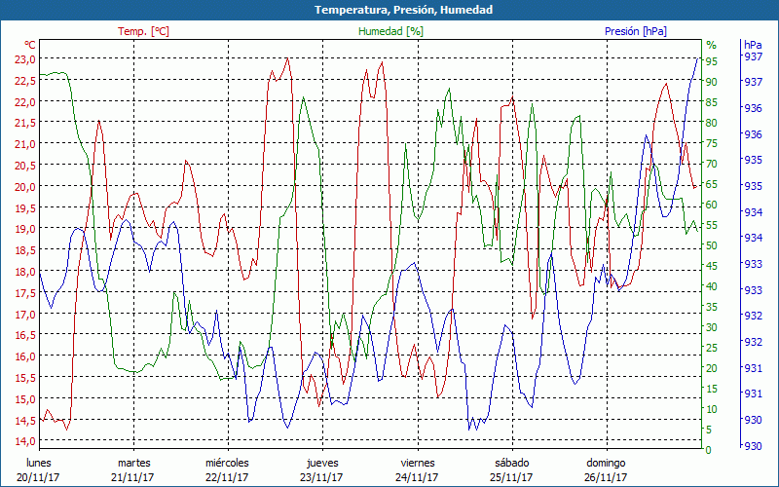Click the chart title Temperatura, Presión, Humedad

(389, 9)
